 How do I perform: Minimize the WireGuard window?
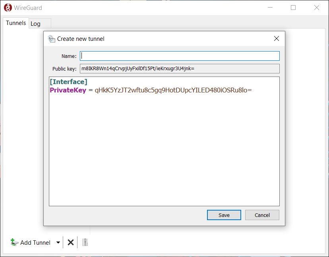tap(270, 8)
